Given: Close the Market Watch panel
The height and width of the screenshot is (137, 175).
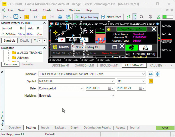Looking at the screenshot, I should coord(44,23).
